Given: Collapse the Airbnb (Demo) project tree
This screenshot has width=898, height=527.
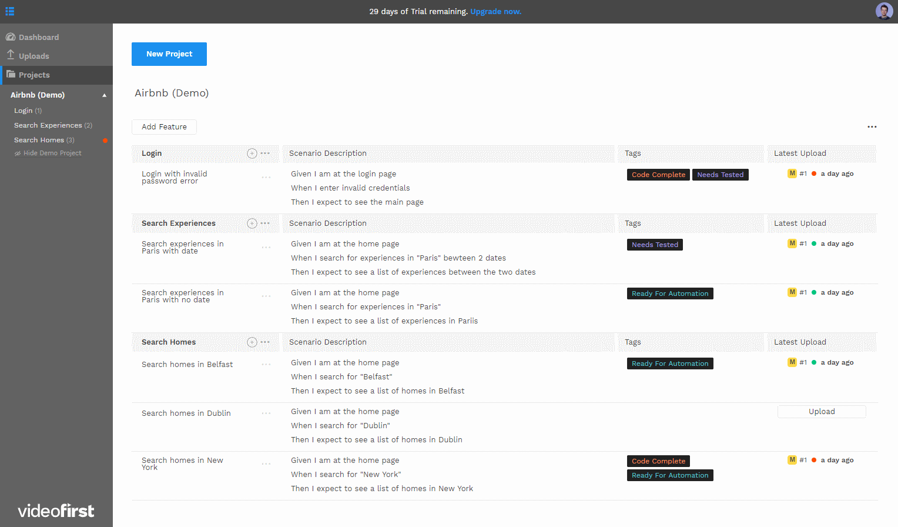Looking at the screenshot, I should [x=105, y=95].
